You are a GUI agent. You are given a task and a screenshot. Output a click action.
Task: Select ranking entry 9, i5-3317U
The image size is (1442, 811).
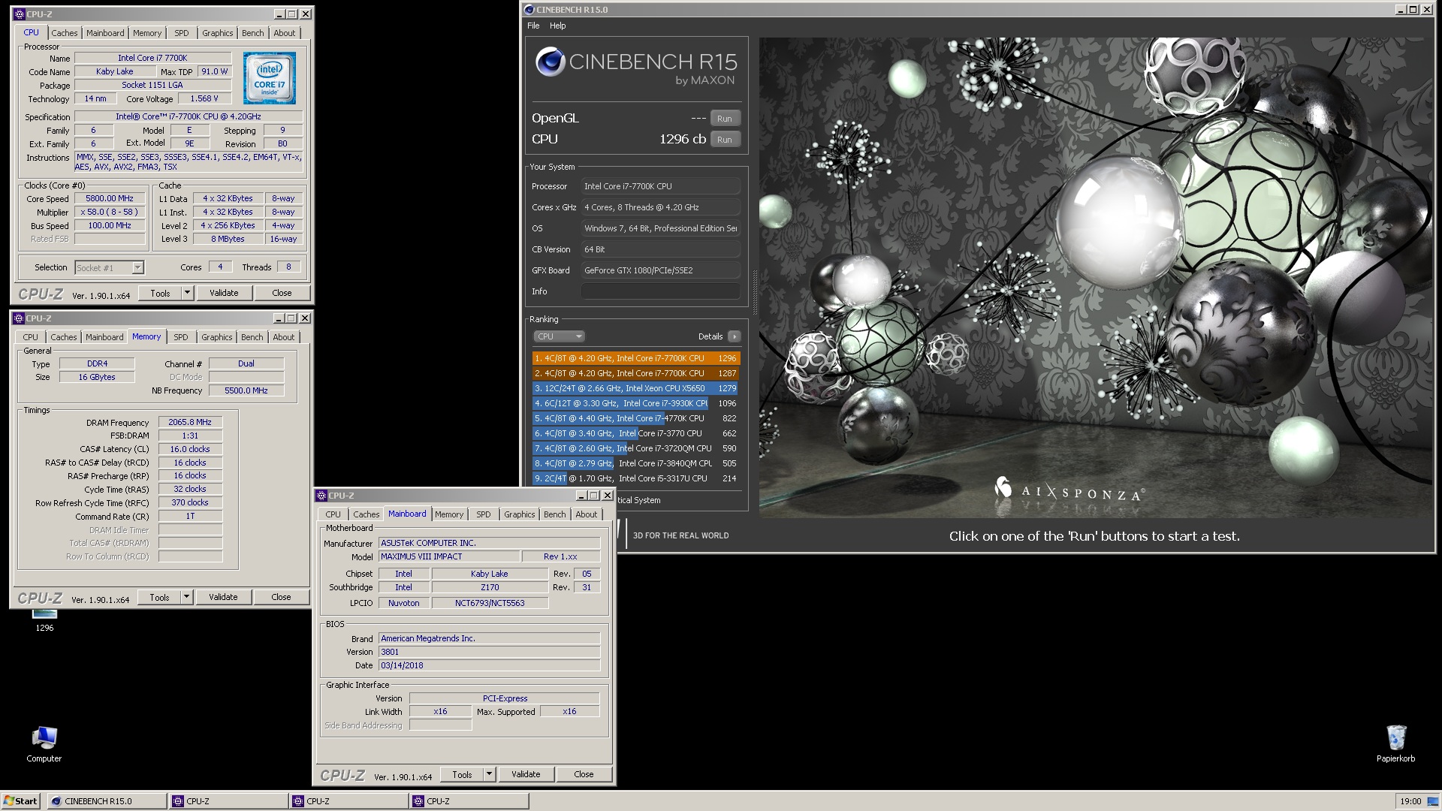[635, 478]
